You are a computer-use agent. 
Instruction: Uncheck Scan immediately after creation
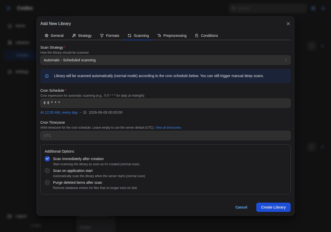pos(47,159)
